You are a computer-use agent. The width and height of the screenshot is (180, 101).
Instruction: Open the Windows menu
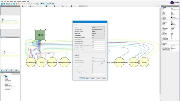(24, 1)
